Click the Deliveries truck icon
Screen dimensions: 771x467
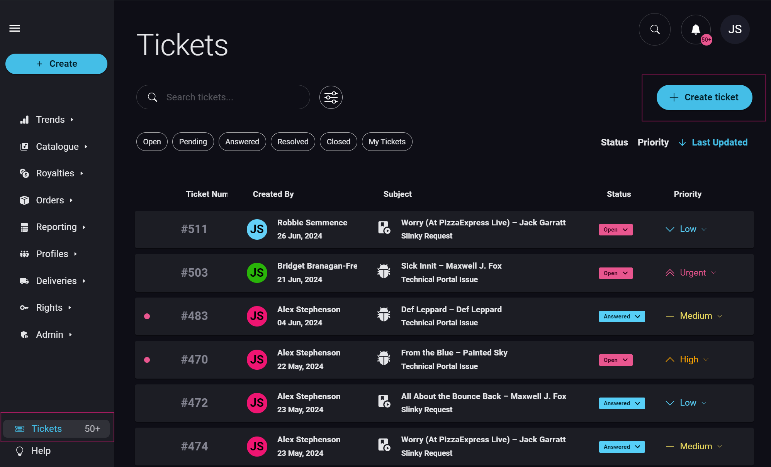click(x=24, y=281)
